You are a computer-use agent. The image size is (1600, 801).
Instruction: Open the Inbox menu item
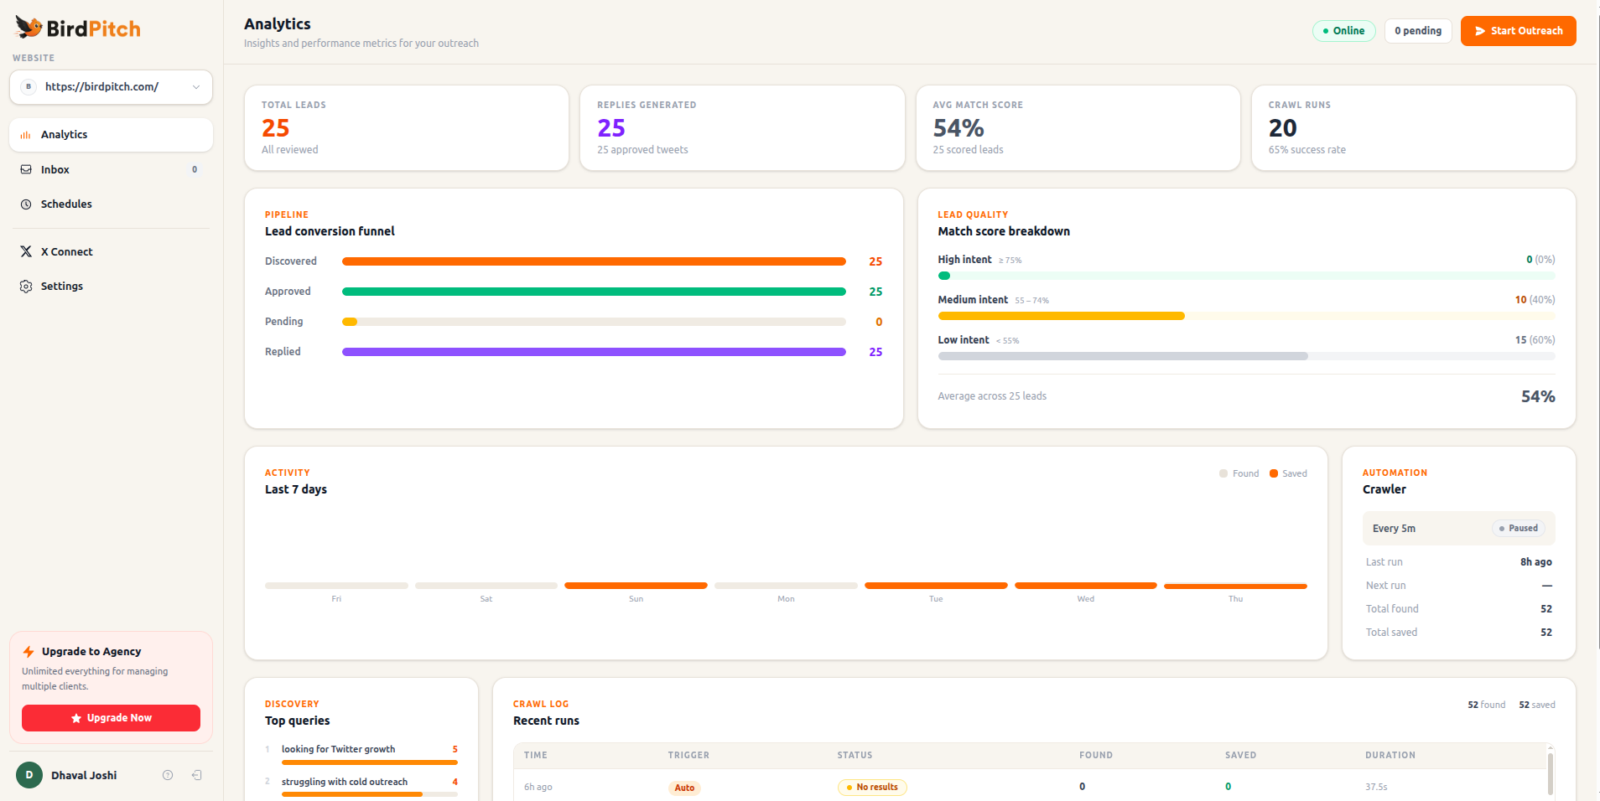(x=111, y=169)
